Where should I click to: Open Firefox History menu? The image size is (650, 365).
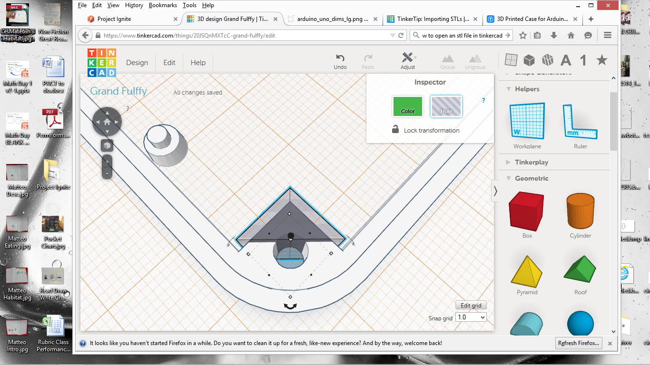tap(134, 5)
